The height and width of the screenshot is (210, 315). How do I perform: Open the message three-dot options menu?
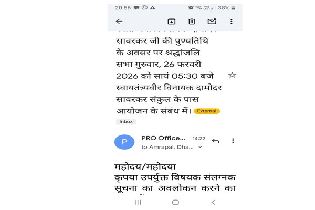233,141
